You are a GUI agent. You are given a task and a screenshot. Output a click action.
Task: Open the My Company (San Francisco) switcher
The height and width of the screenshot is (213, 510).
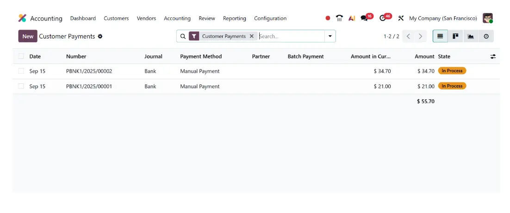(x=443, y=18)
